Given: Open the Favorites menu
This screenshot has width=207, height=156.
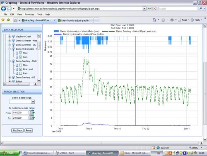Looking at the screenshot, I should pos(29,15).
